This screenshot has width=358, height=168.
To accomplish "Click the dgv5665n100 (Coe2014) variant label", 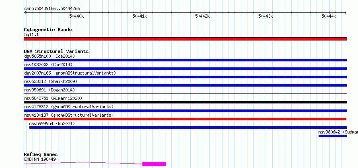I will [49, 56].
